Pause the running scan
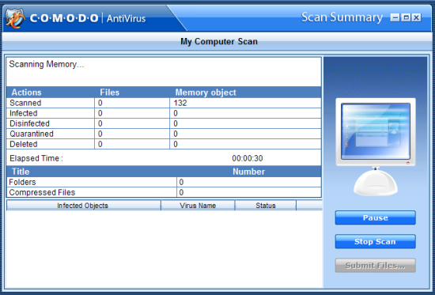The height and width of the screenshot is (295, 435). pos(376,217)
